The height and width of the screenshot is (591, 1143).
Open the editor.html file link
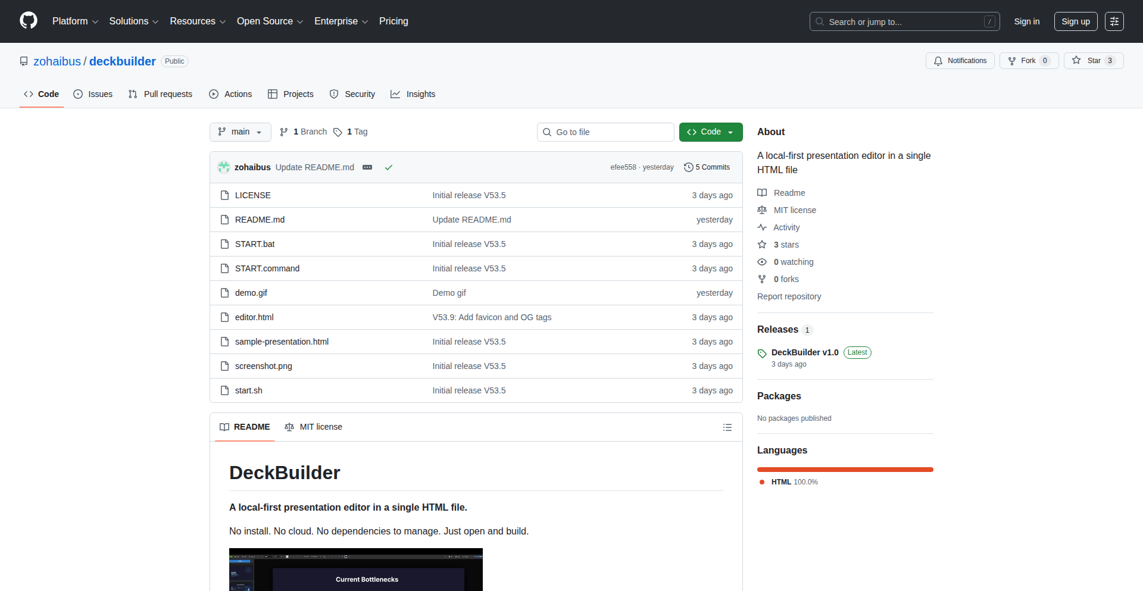(x=254, y=317)
